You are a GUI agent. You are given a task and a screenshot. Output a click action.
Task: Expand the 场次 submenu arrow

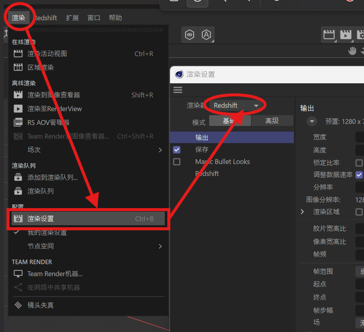(160, 150)
